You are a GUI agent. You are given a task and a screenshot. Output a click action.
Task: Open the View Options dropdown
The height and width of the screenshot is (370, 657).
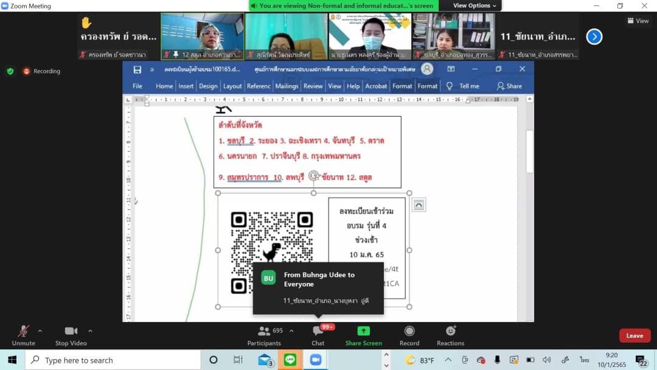474,5
